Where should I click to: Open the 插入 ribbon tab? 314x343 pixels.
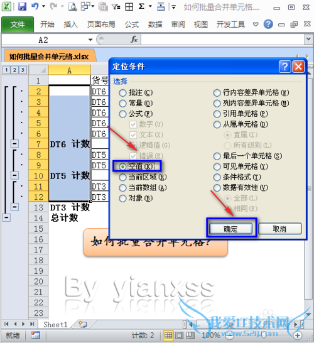pos(70,24)
